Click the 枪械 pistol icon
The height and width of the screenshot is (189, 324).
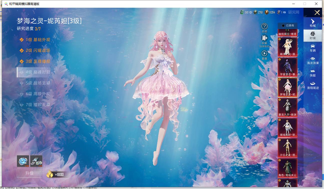pos(313,21)
